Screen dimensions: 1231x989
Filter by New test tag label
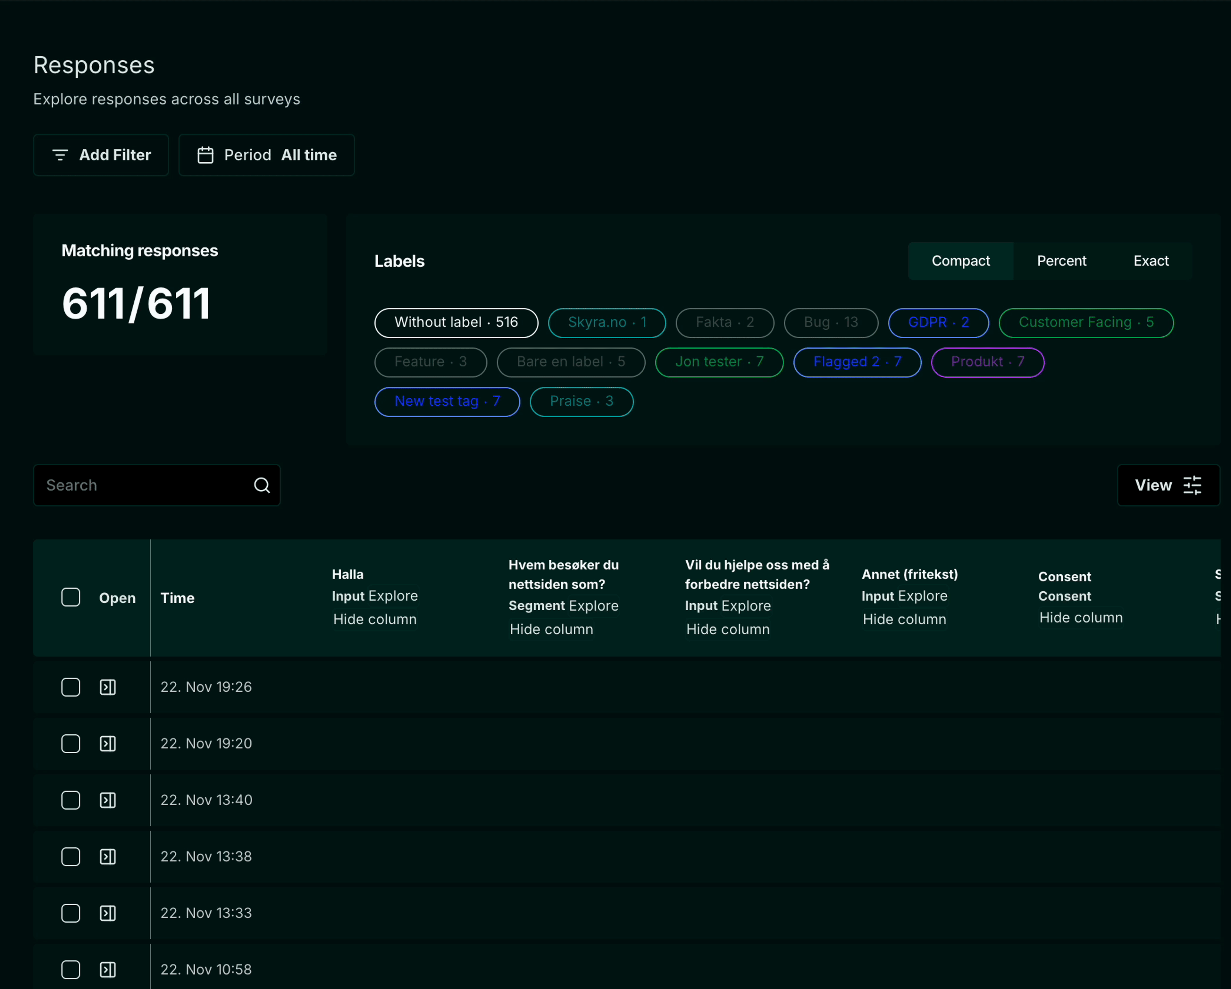[x=447, y=402]
